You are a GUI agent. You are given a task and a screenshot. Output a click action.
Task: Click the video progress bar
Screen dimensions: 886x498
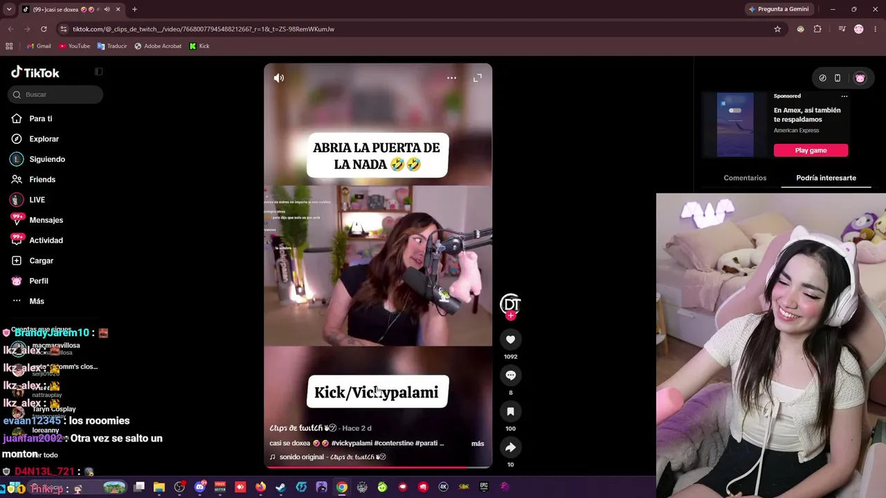(378, 467)
